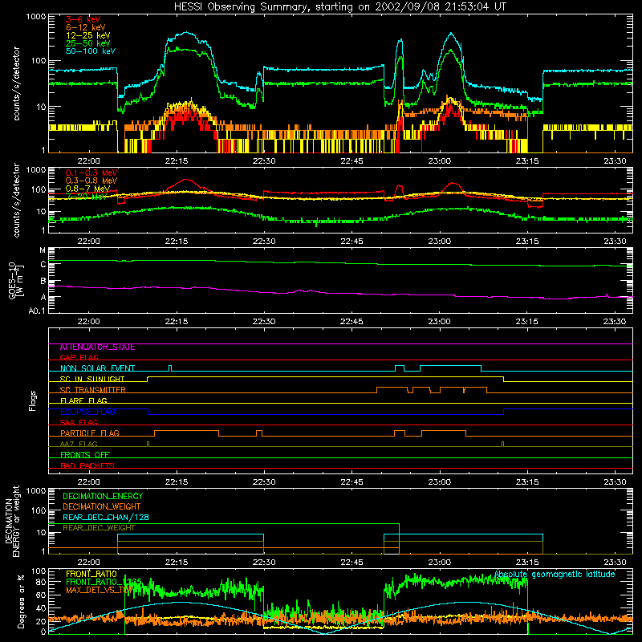Click 23:00 tick under the MeV panel
The width and height of the screenshot is (642, 642).
click(x=439, y=242)
